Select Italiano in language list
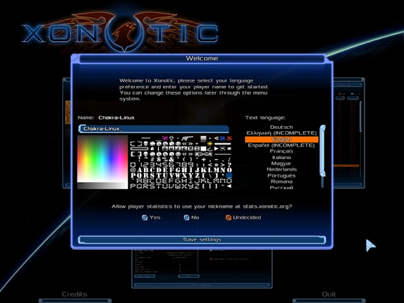 [x=282, y=157]
